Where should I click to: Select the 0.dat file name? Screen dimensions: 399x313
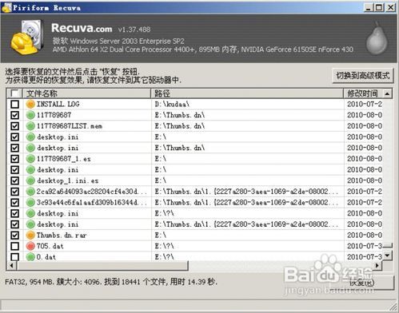tap(46, 257)
